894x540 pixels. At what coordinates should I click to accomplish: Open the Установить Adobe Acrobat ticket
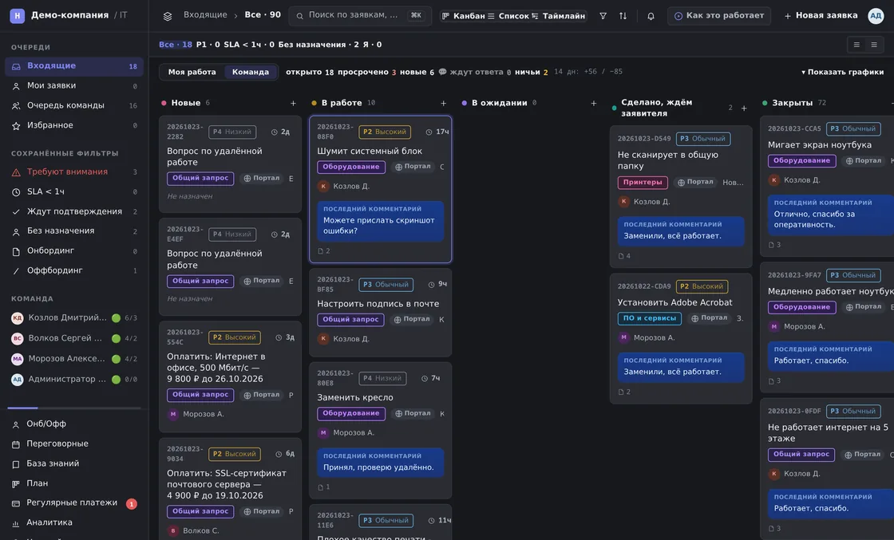[681, 339]
